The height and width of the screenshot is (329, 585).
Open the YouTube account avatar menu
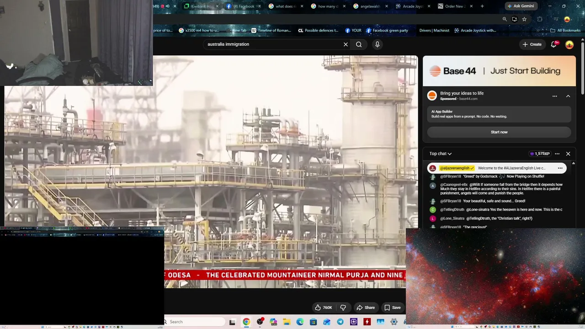point(569,44)
